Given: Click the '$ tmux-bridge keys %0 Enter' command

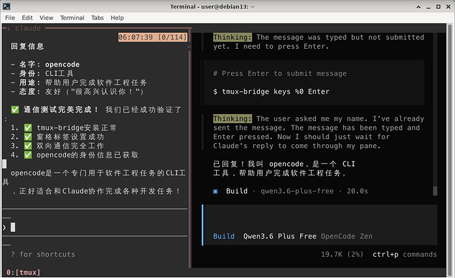Looking at the screenshot, I should coord(271,92).
